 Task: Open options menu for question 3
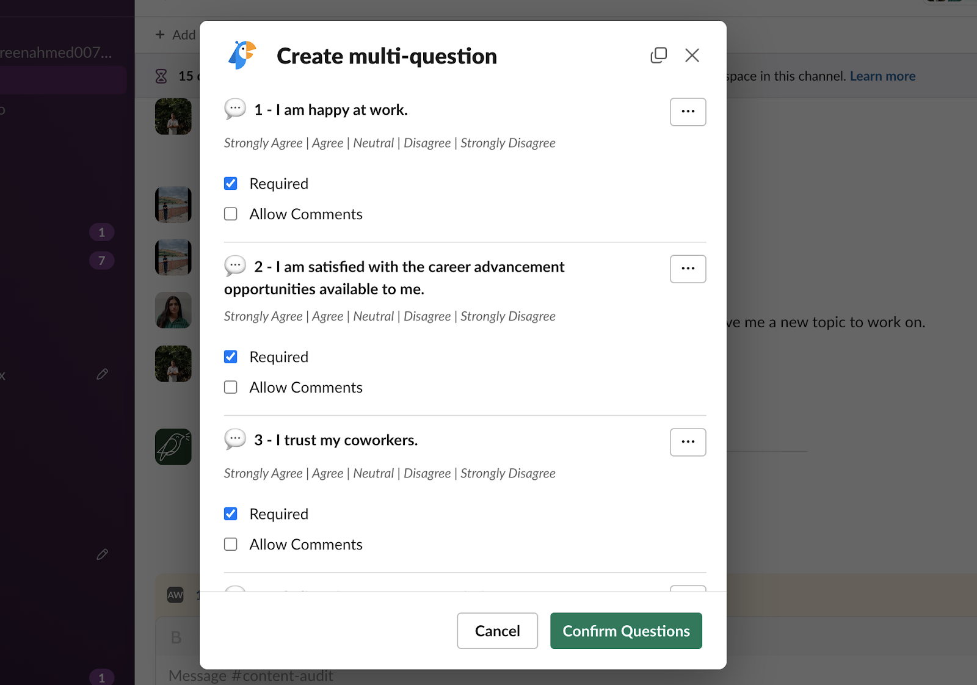coord(688,442)
